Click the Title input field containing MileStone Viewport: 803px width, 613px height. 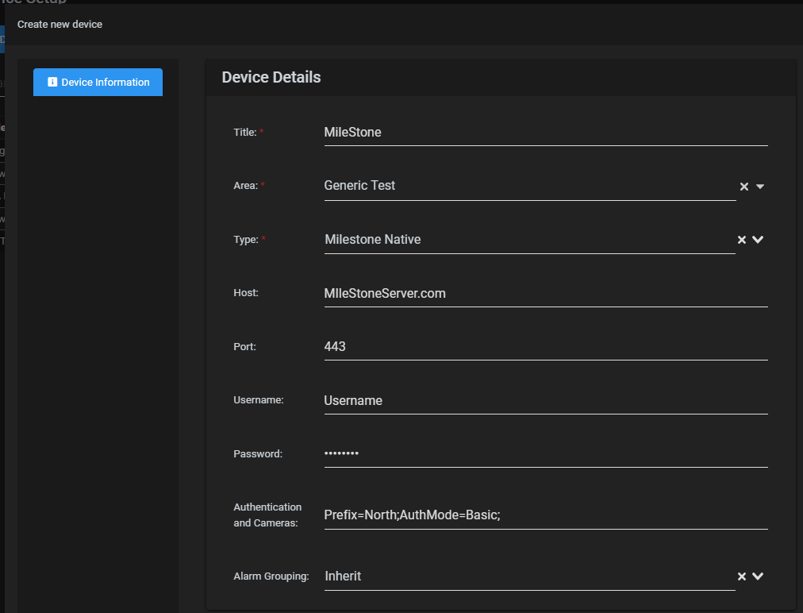[x=546, y=133]
